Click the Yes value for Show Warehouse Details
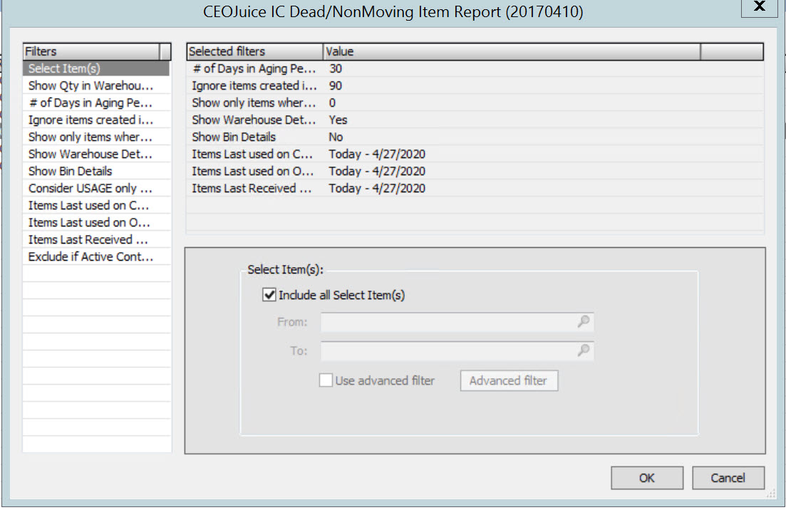 point(338,120)
